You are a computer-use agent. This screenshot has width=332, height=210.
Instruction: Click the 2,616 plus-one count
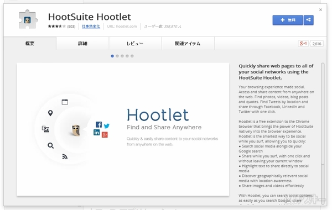tap(317, 44)
